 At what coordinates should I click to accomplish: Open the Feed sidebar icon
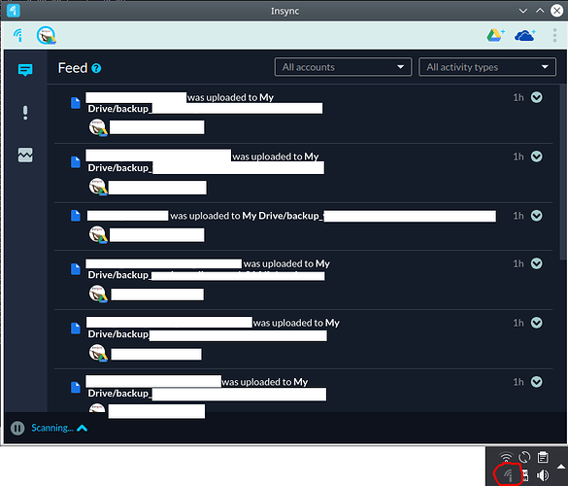25,70
